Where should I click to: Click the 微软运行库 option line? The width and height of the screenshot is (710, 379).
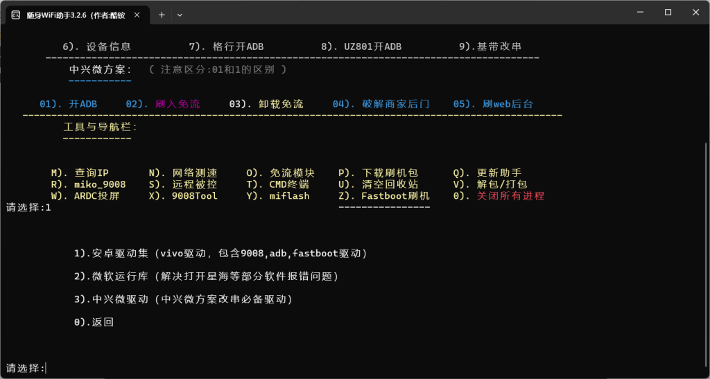click(206, 276)
